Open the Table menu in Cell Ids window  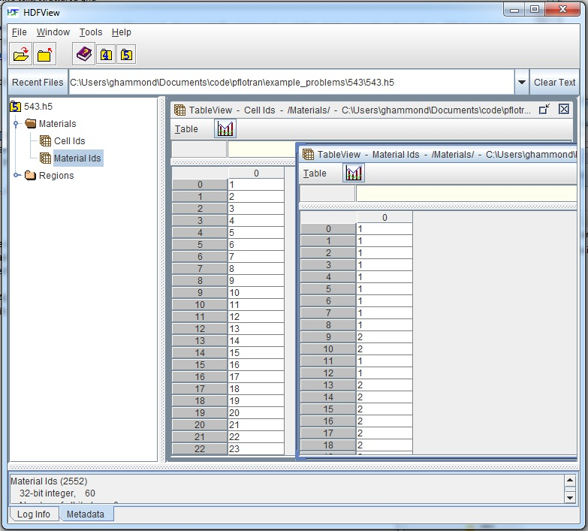(x=186, y=129)
